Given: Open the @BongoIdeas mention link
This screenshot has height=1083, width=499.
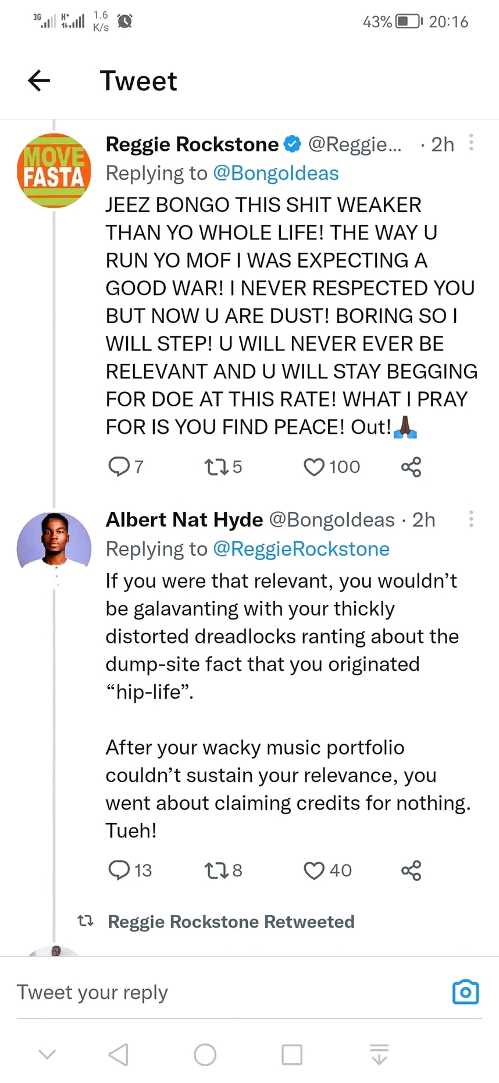Looking at the screenshot, I should tap(276, 174).
